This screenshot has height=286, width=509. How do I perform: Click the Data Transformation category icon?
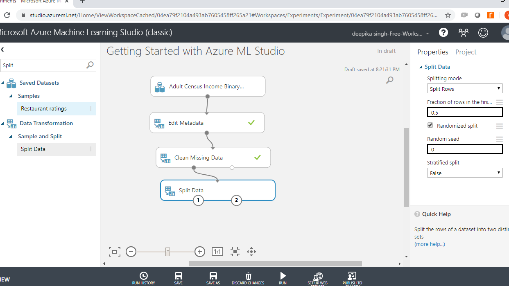(11, 124)
